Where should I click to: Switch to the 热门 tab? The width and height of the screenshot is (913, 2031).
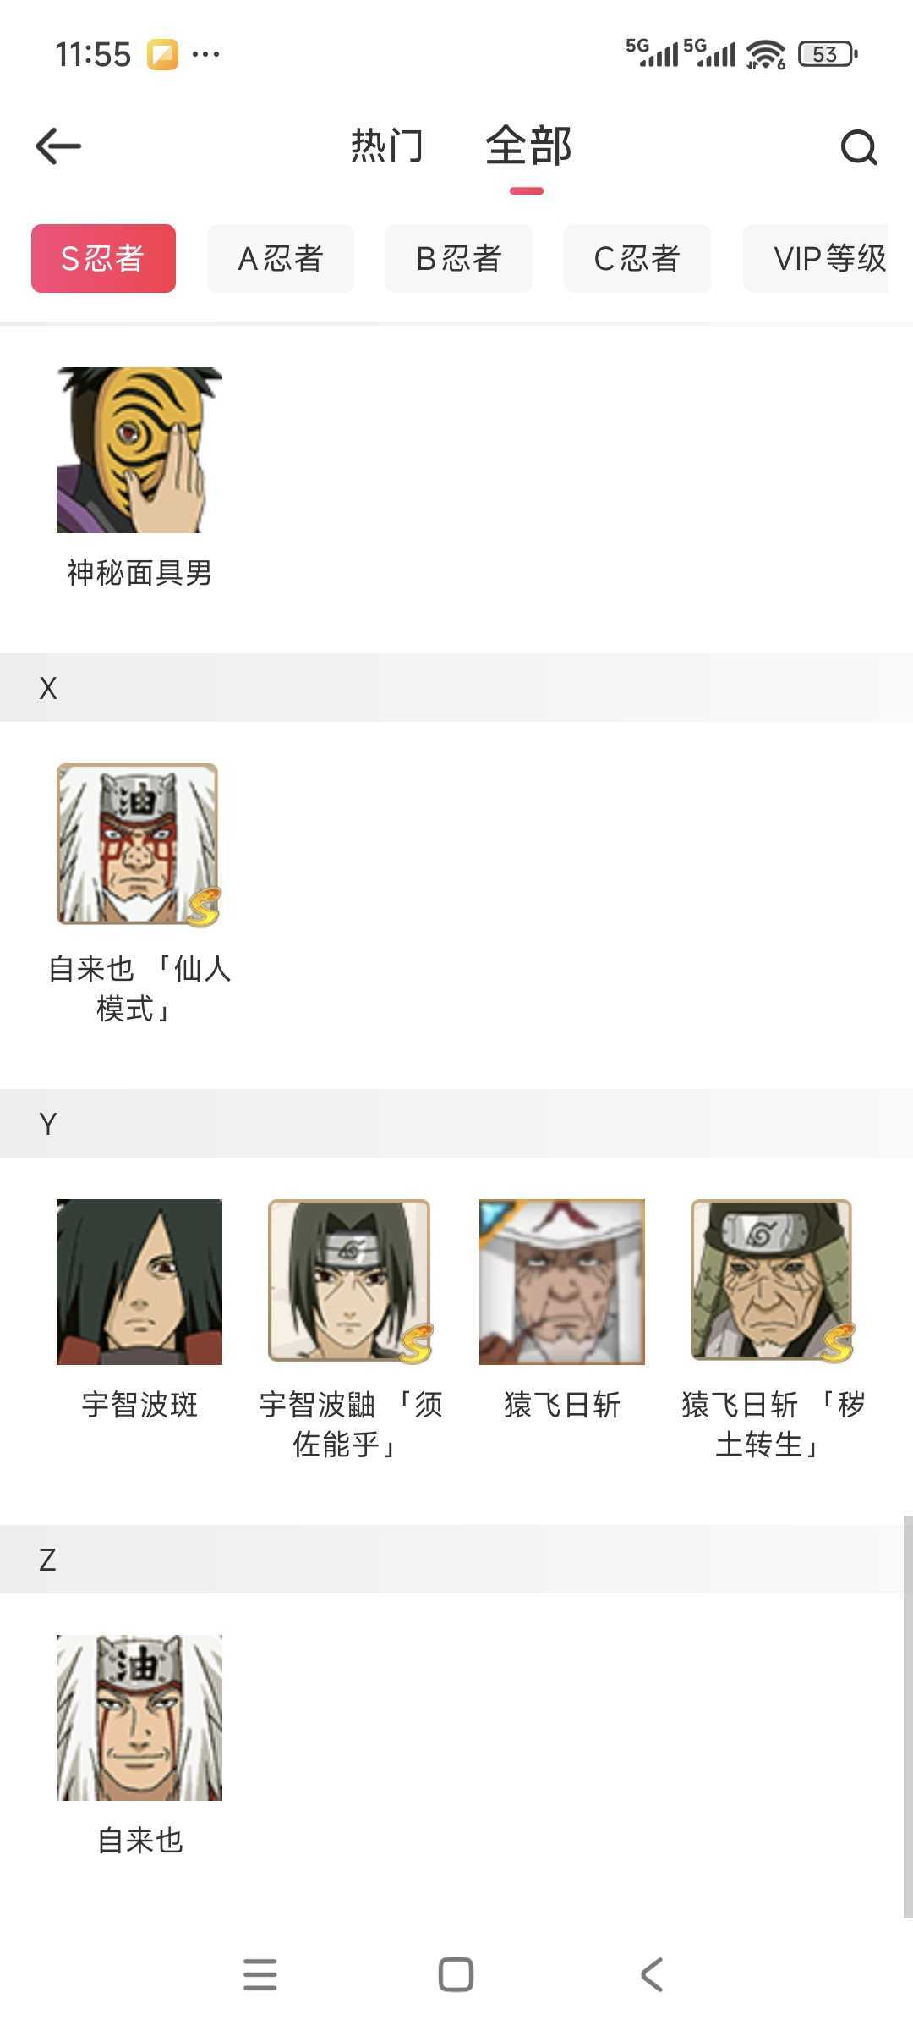387,146
